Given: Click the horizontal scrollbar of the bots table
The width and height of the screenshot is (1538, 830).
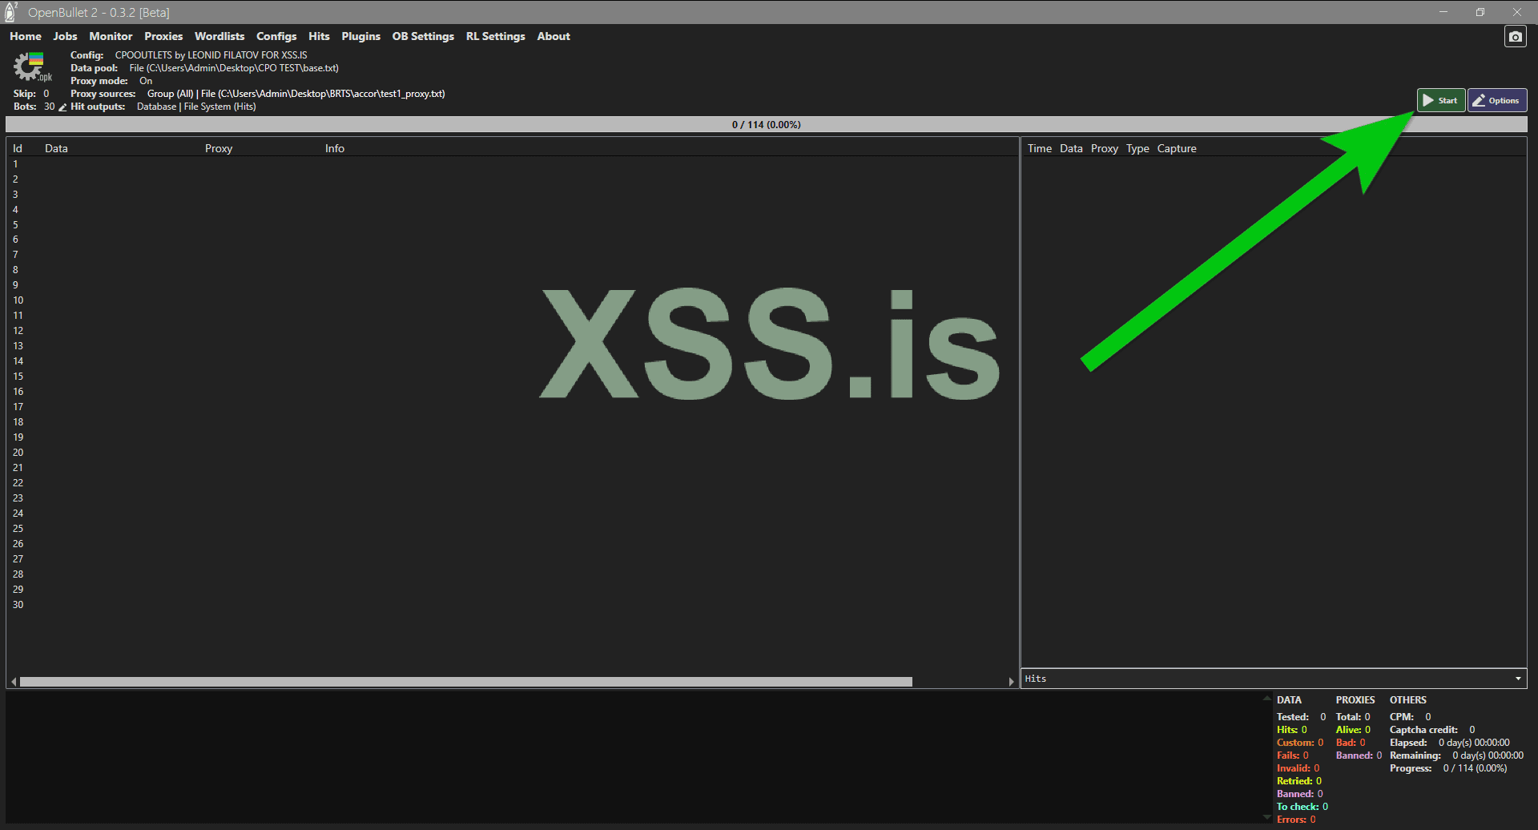Looking at the screenshot, I should click(466, 682).
